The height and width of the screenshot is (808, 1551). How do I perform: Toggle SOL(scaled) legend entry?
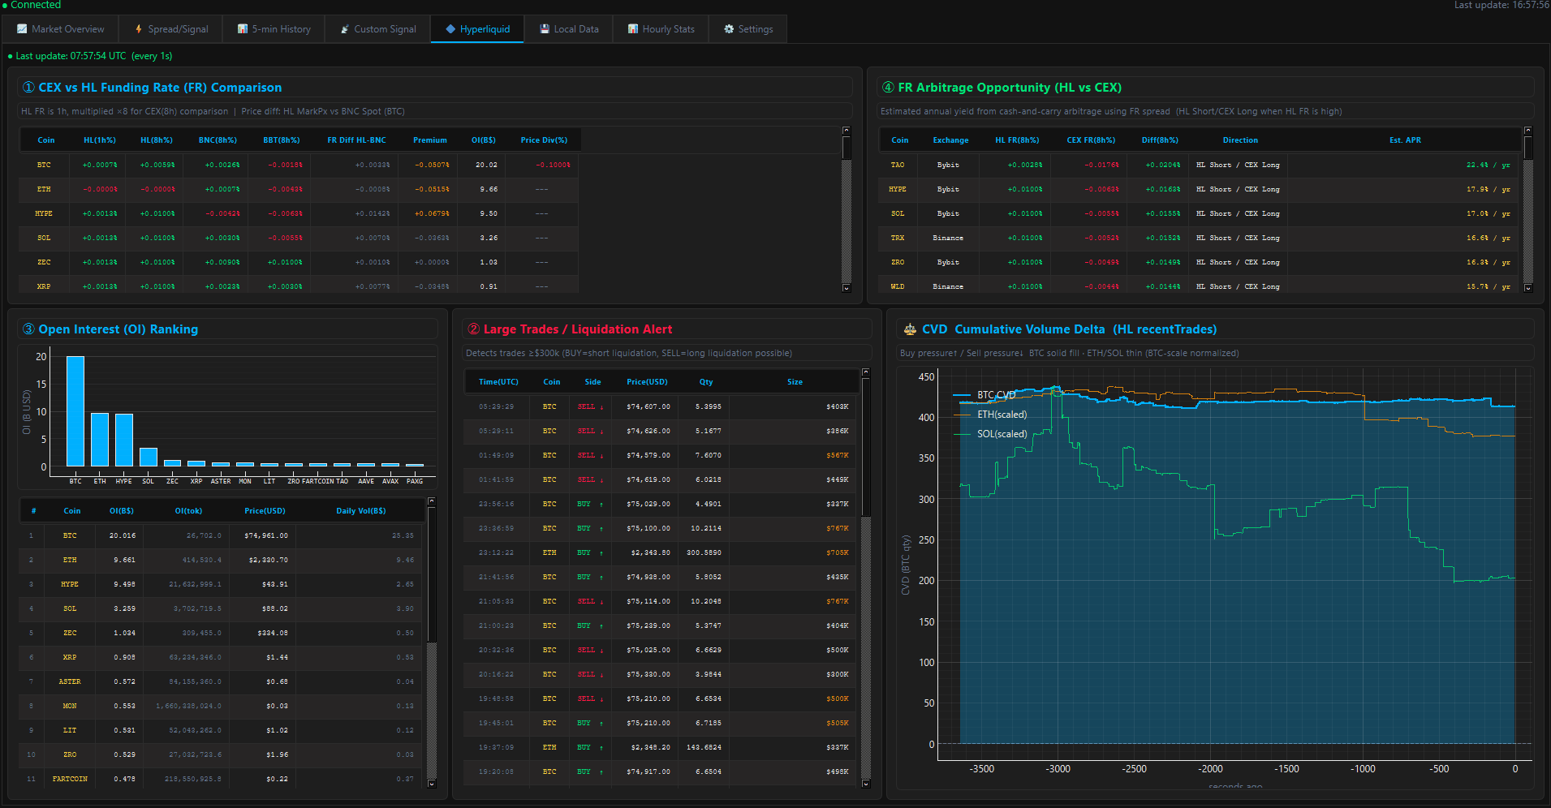pyautogui.click(x=990, y=434)
